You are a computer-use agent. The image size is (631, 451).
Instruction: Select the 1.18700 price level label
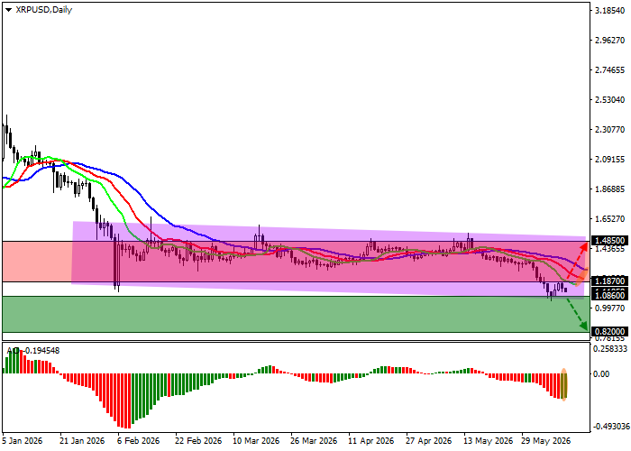(x=610, y=281)
